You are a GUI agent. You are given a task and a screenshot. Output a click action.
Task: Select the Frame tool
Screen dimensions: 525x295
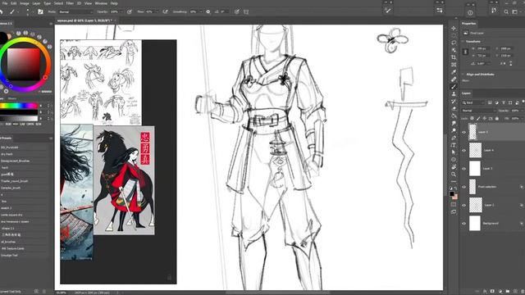454,65
